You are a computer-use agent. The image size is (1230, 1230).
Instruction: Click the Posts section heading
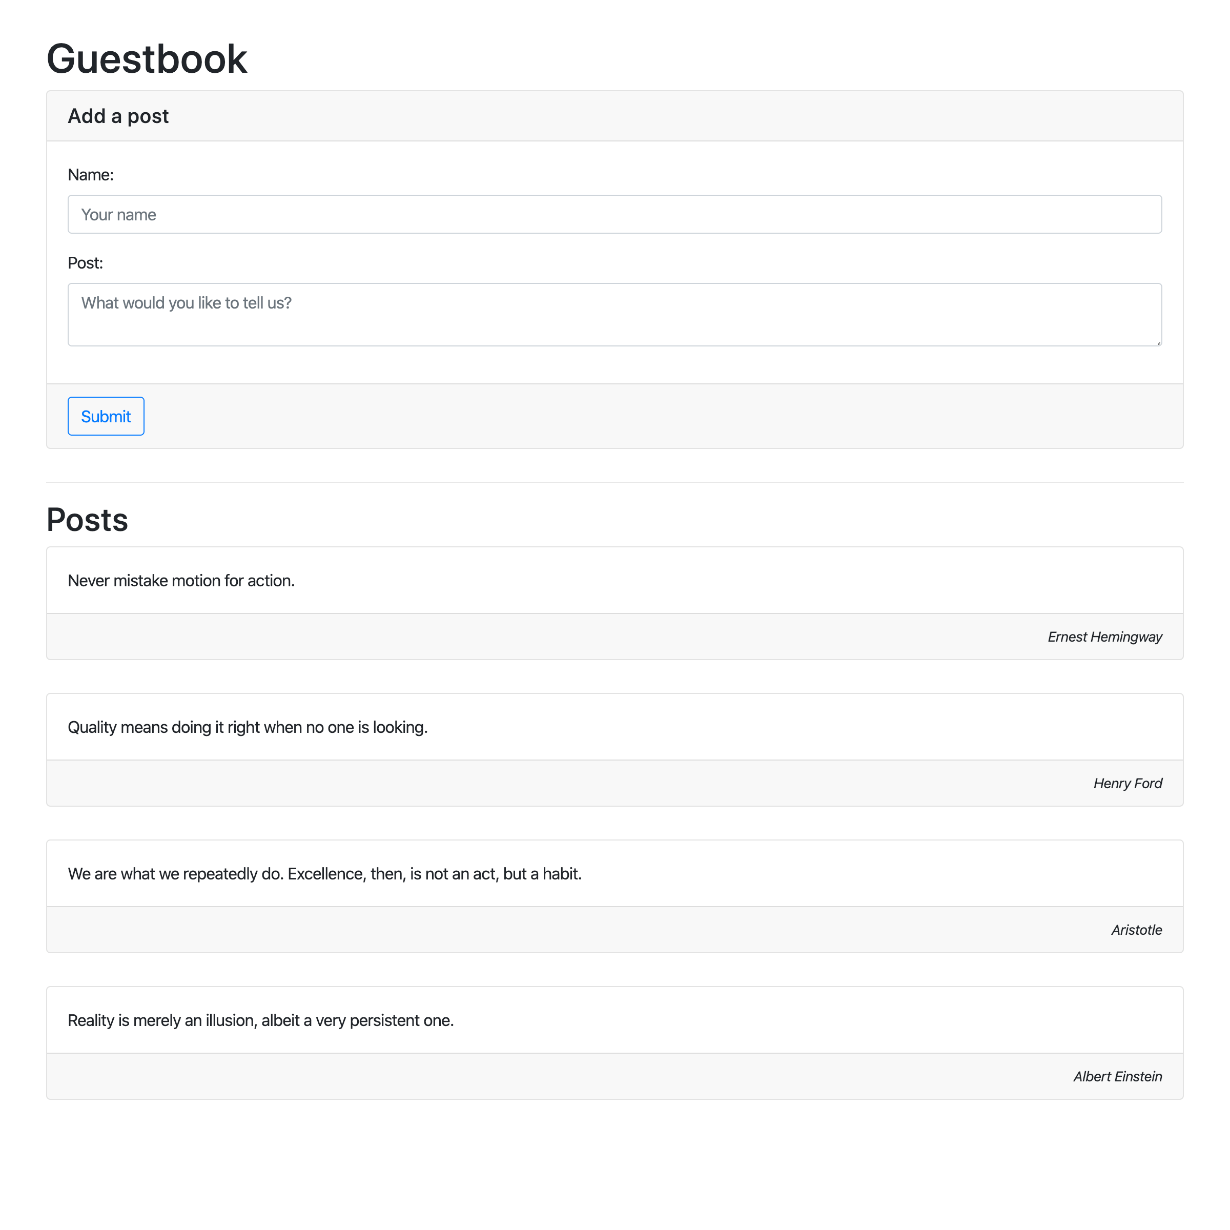pos(87,520)
